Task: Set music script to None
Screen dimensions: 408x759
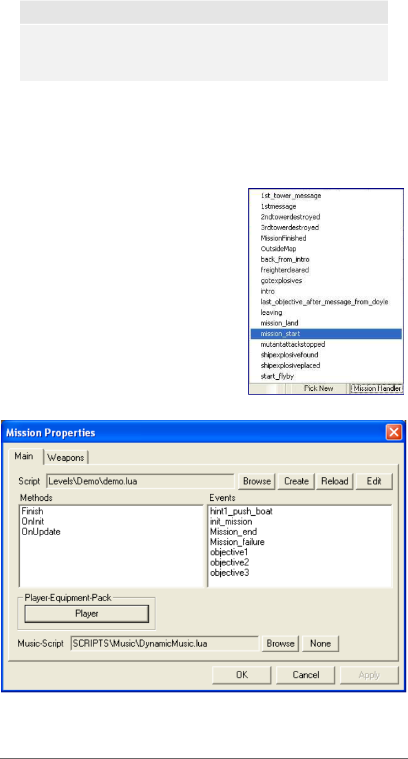Action: (320, 643)
